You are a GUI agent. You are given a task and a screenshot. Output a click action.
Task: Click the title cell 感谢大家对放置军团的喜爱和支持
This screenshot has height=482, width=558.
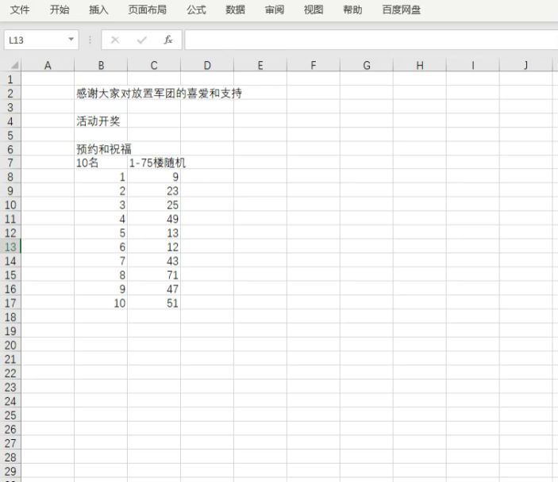point(100,94)
